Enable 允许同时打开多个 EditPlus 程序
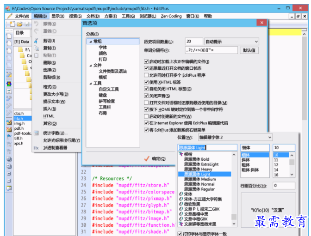The height and width of the screenshot is (236, 311). coord(146,75)
